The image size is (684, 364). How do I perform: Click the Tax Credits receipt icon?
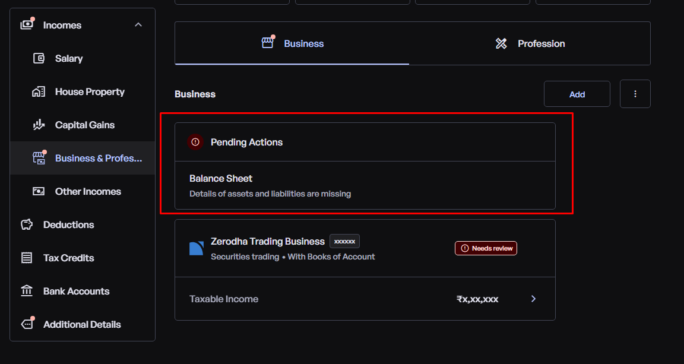pyautogui.click(x=27, y=258)
